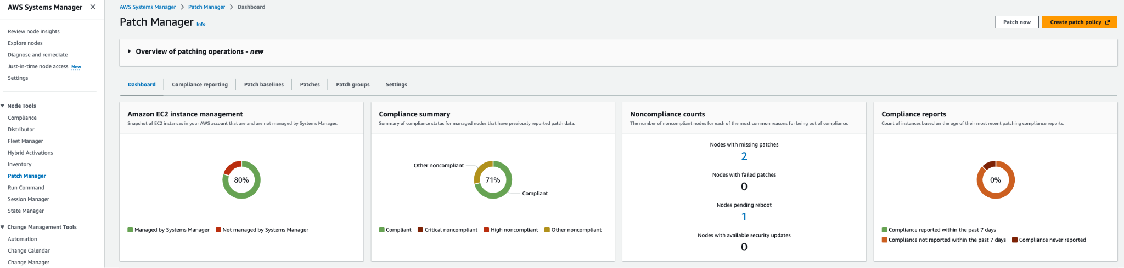Click the Amazon EC2 instance management heading
1124x268 pixels.
point(185,114)
